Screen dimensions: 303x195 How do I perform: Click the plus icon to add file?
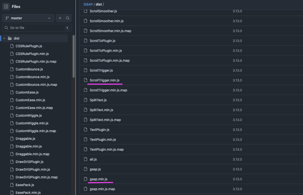point(60,18)
